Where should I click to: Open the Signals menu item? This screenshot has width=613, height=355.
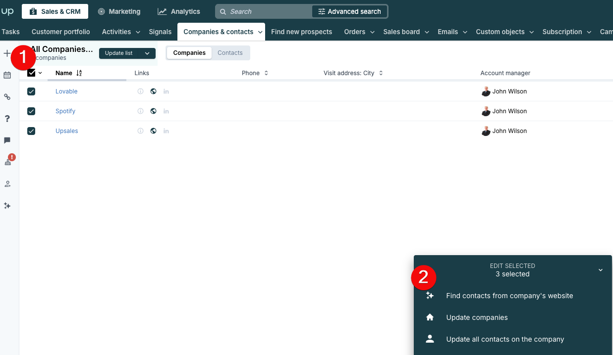(160, 32)
